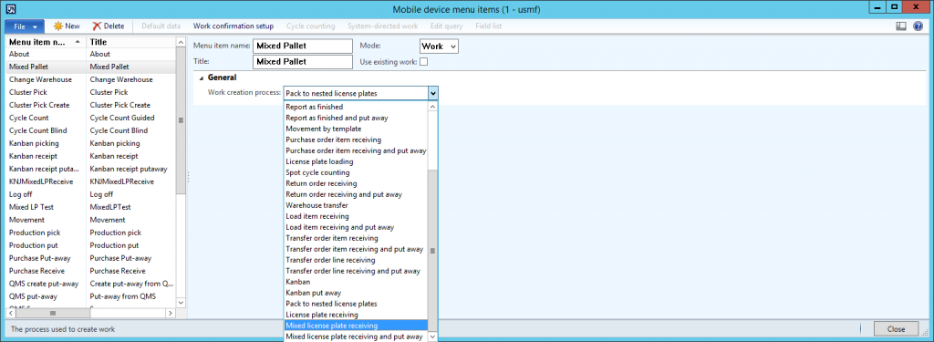Click the File menu dropdown arrow
The height and width of the screenshot is (342, 934).
click(x=36, y=26)
